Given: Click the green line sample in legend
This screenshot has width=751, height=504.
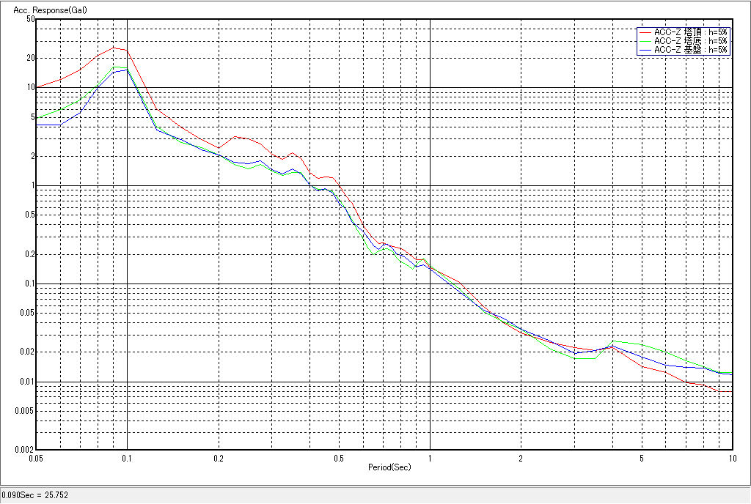Looking at the screenshot, I should click(x=645, y=41).
